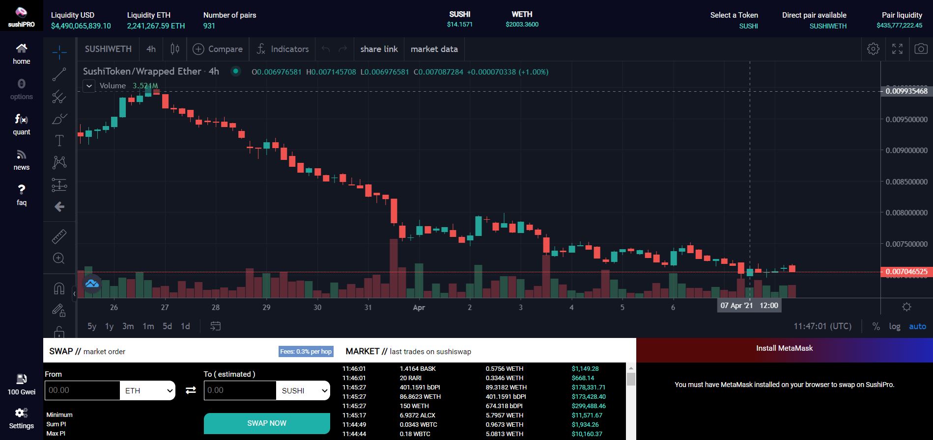The image size is (933, 440).
Task: Toggle auto scale on price axis
Action: pos(917,326)
